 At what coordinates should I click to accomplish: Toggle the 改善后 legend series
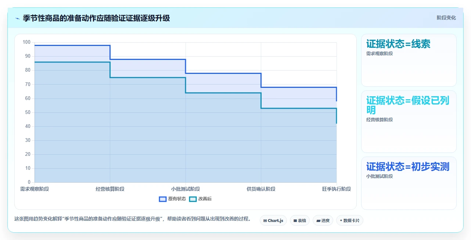[200, 199]
